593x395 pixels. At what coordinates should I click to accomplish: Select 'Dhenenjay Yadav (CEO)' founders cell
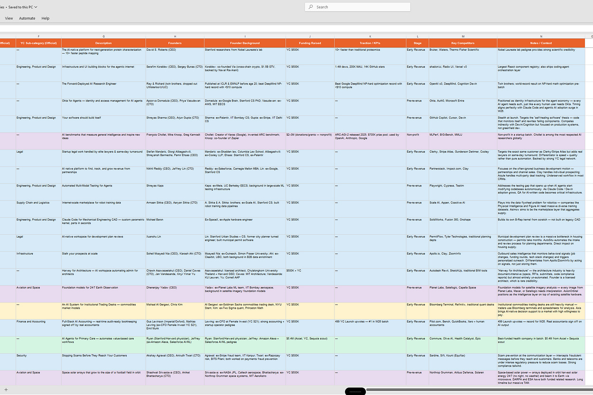175,295
